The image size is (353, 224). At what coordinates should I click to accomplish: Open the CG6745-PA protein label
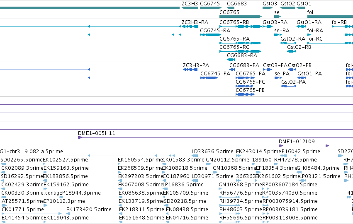click(215, 74)
